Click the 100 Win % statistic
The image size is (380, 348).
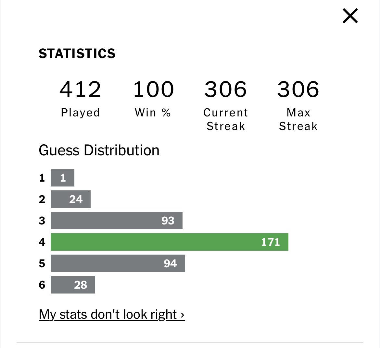(x=153, y=89)
